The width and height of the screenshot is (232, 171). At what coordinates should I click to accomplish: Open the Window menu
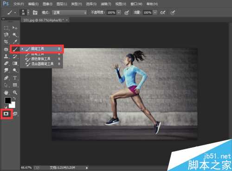[136, 4]
